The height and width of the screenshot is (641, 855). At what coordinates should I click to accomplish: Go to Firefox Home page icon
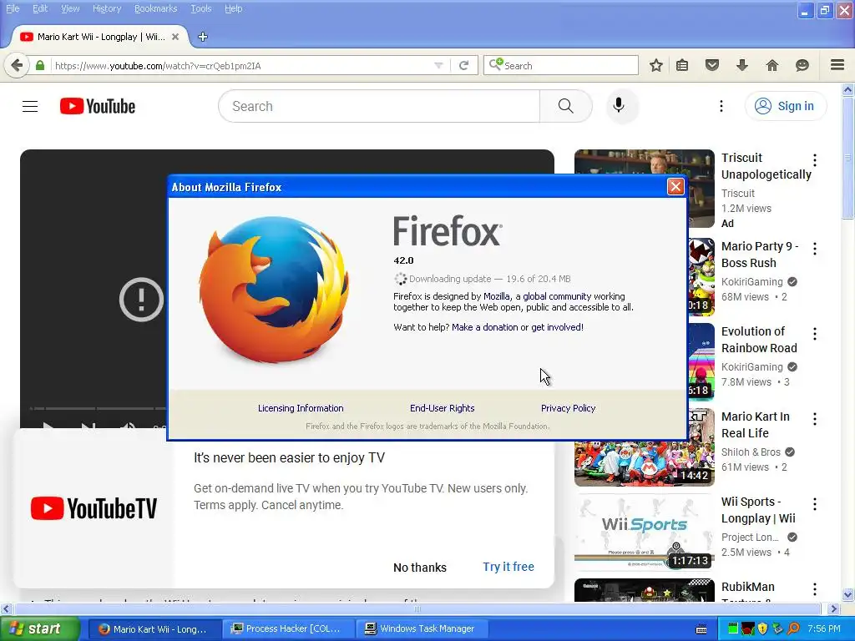(772, 65)
